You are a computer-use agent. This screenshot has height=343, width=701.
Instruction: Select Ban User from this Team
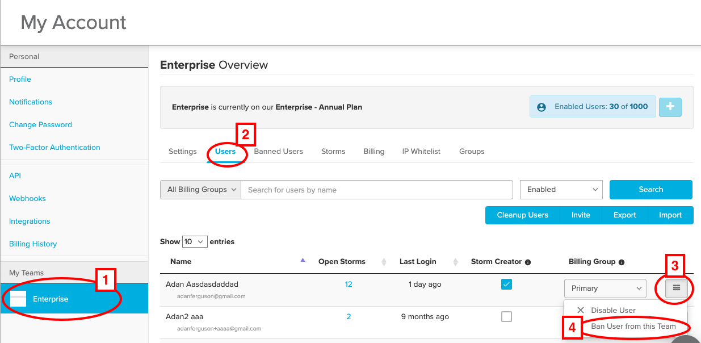point(633,327)
